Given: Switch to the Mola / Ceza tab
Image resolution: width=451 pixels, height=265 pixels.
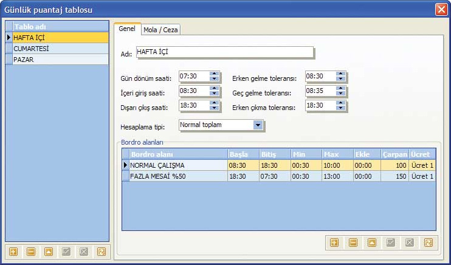Looking at the screenshot, I should 161,30.
